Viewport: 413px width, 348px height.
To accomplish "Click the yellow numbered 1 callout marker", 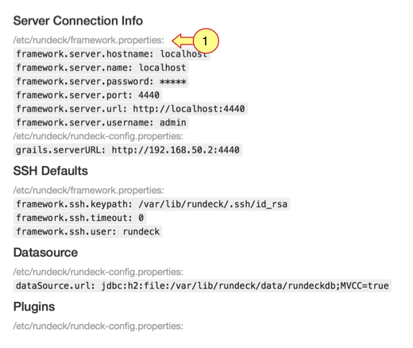I will 206,41.
